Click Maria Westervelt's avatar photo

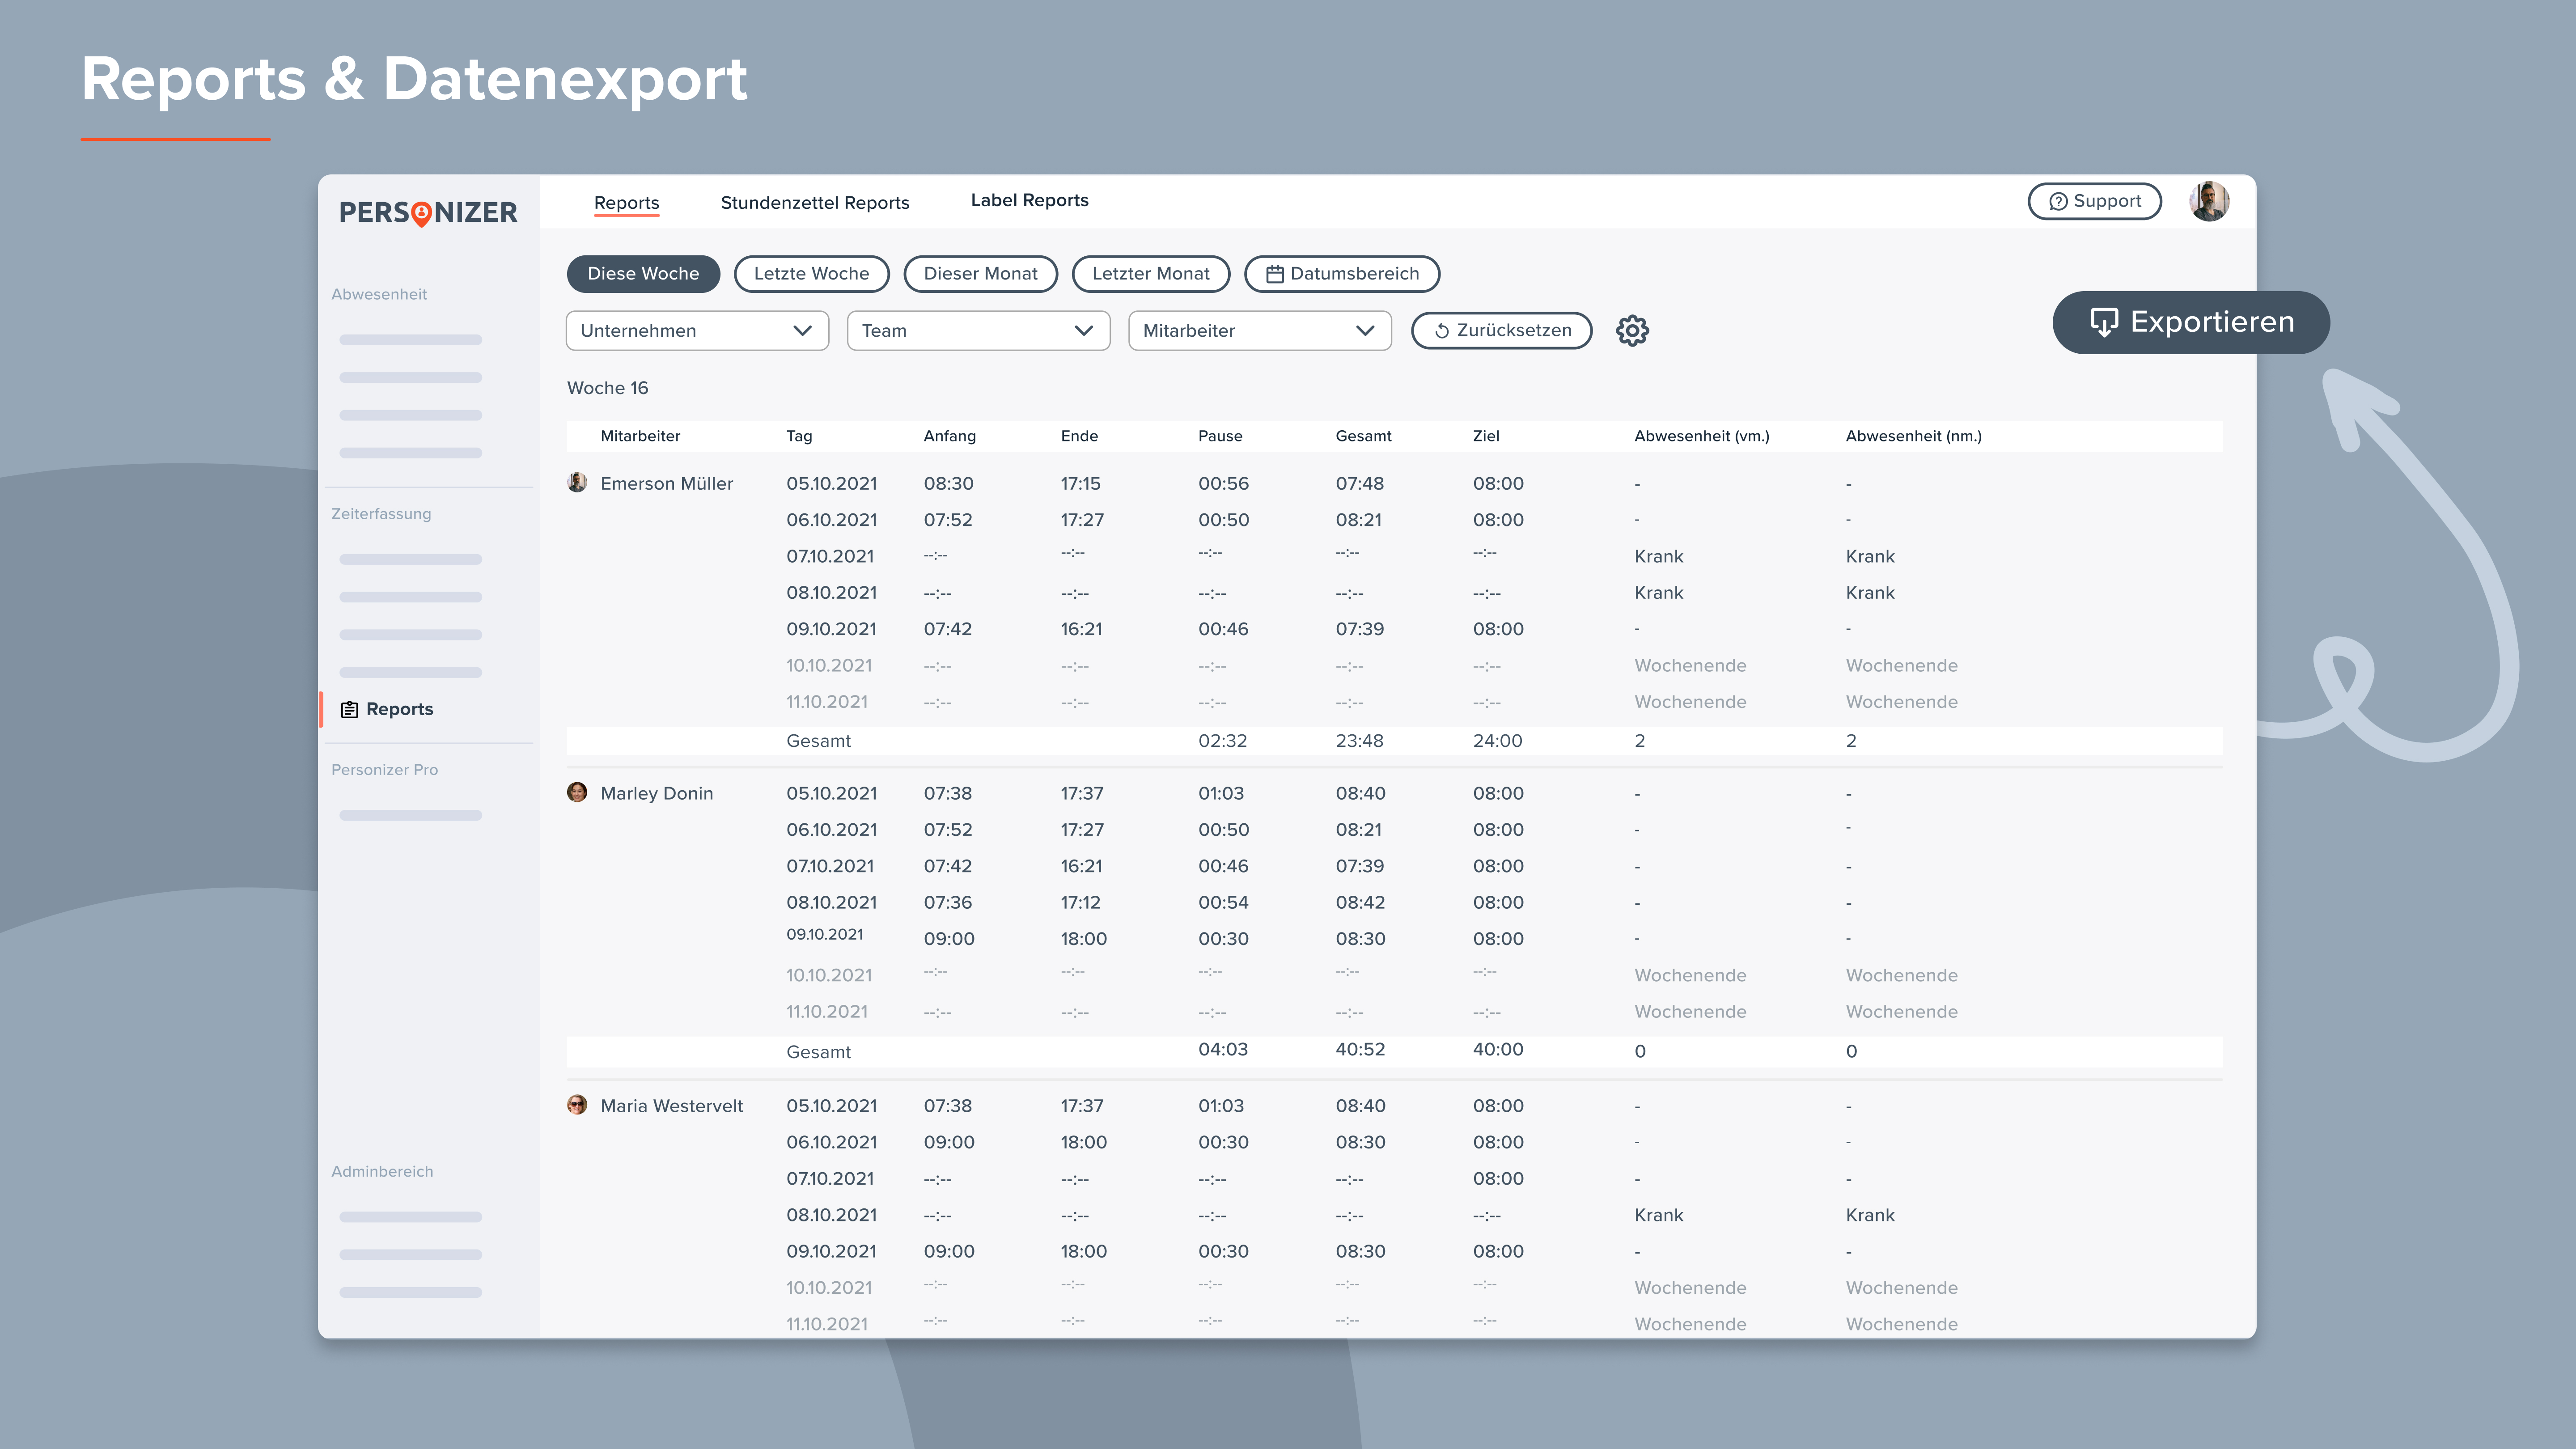577,1105
